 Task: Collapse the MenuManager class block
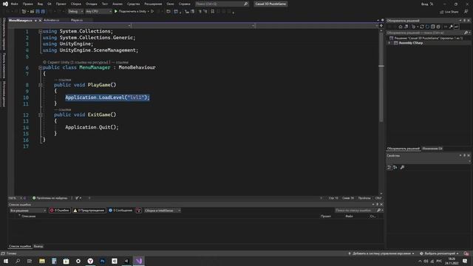[x=40, y=67]
